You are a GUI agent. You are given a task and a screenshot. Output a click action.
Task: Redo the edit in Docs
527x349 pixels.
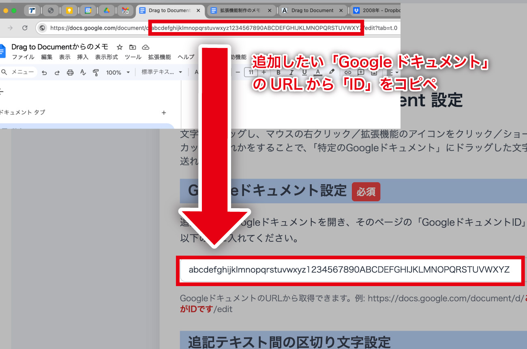tap(57, 73)
